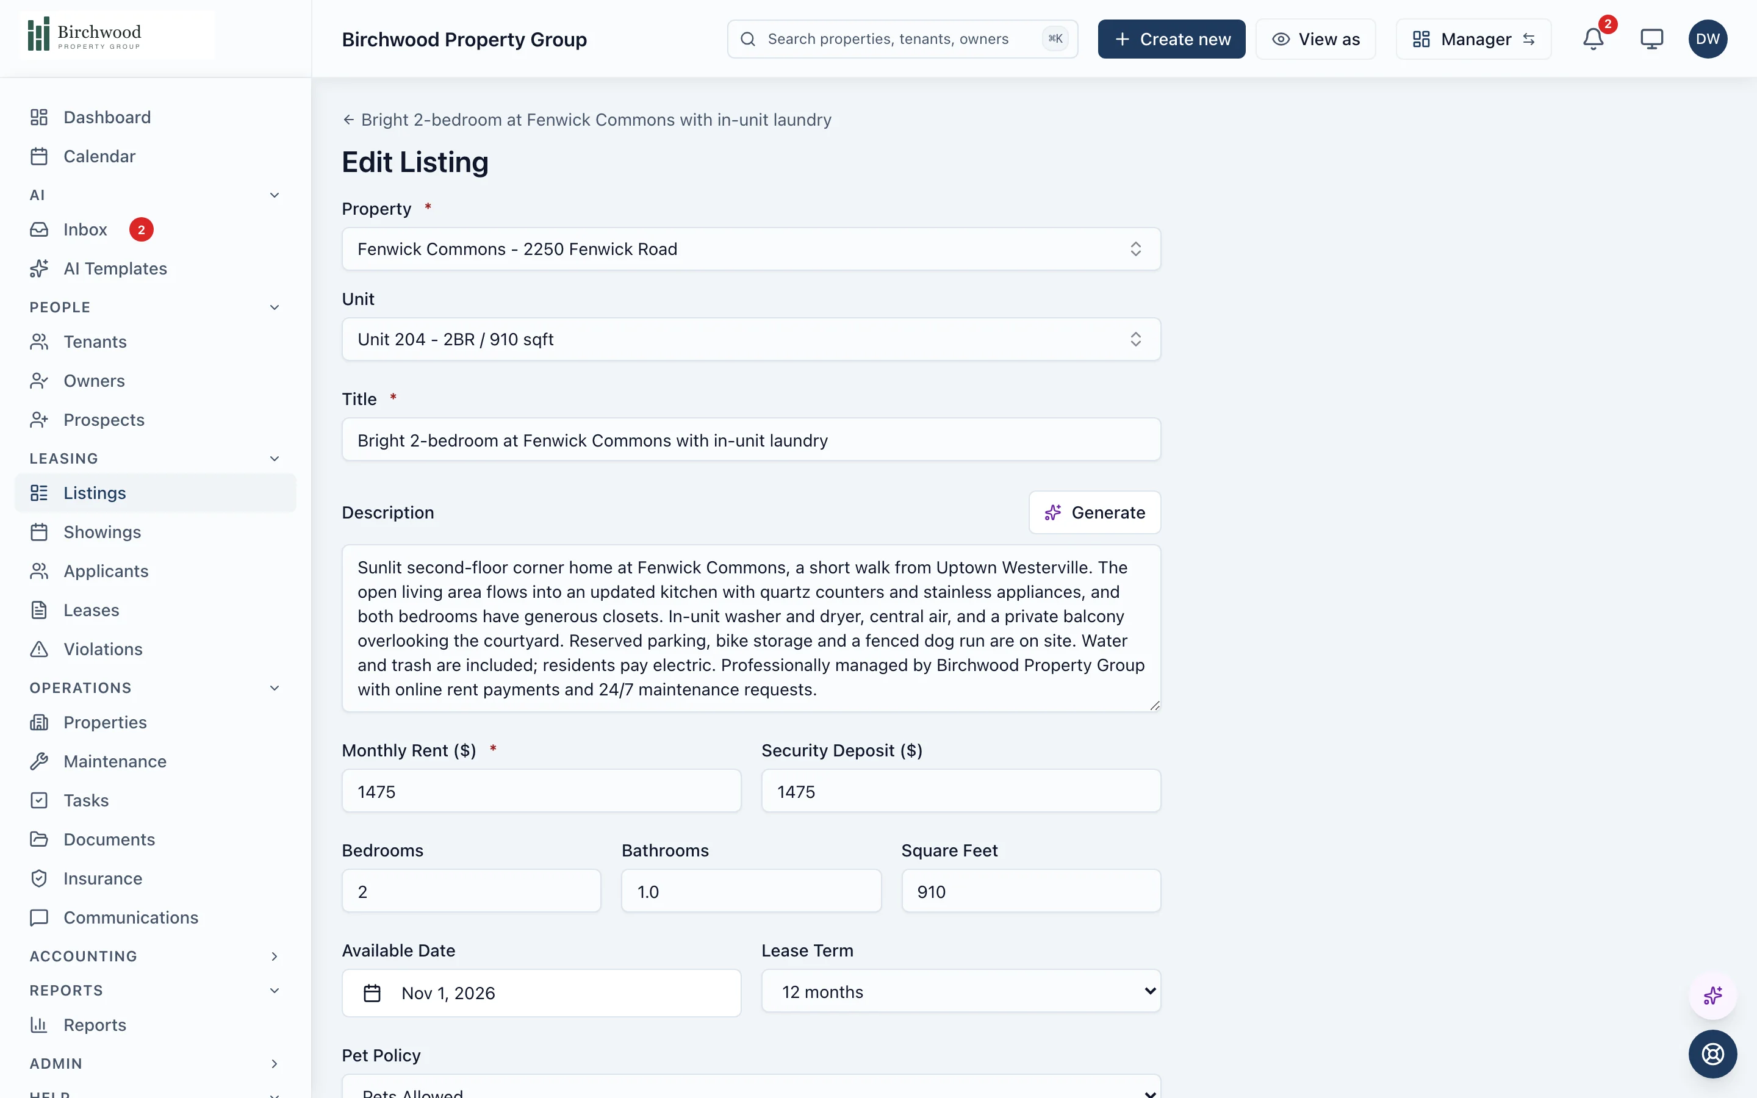This screenshot has width=1757, height=1098.
Task: Click the search magnifier icon
Action: click(748, 39)
